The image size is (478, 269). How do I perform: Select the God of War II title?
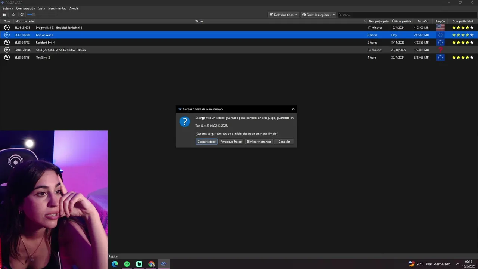tap(44, 35)
